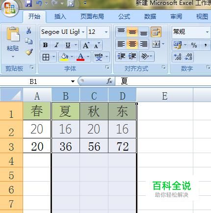Open the 审阅 tab
The height and width of the screenshot is (213, 211).
point(176,16)
